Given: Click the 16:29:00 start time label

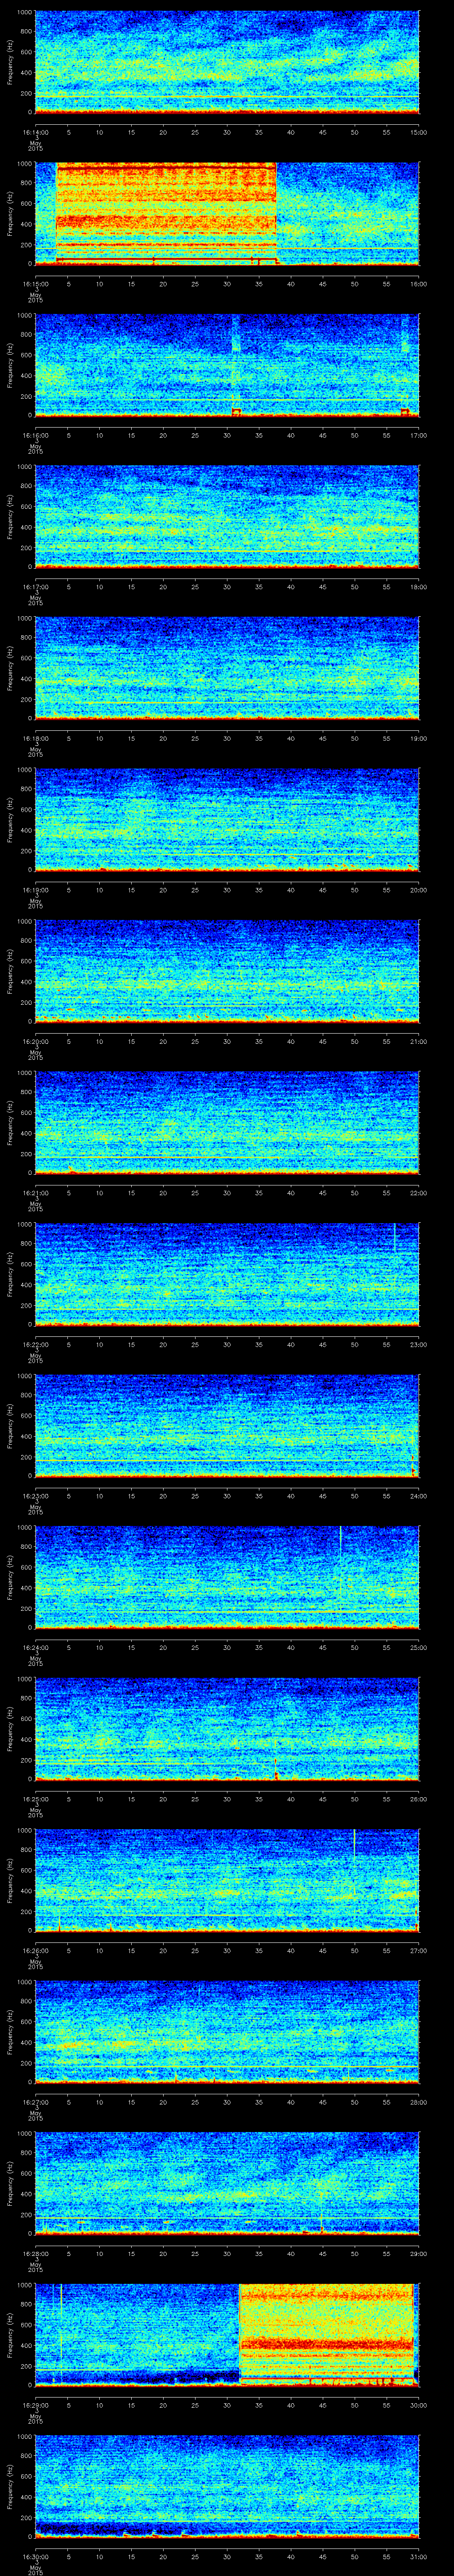Looking at the screenshot, I should (x=35, y=2405).
